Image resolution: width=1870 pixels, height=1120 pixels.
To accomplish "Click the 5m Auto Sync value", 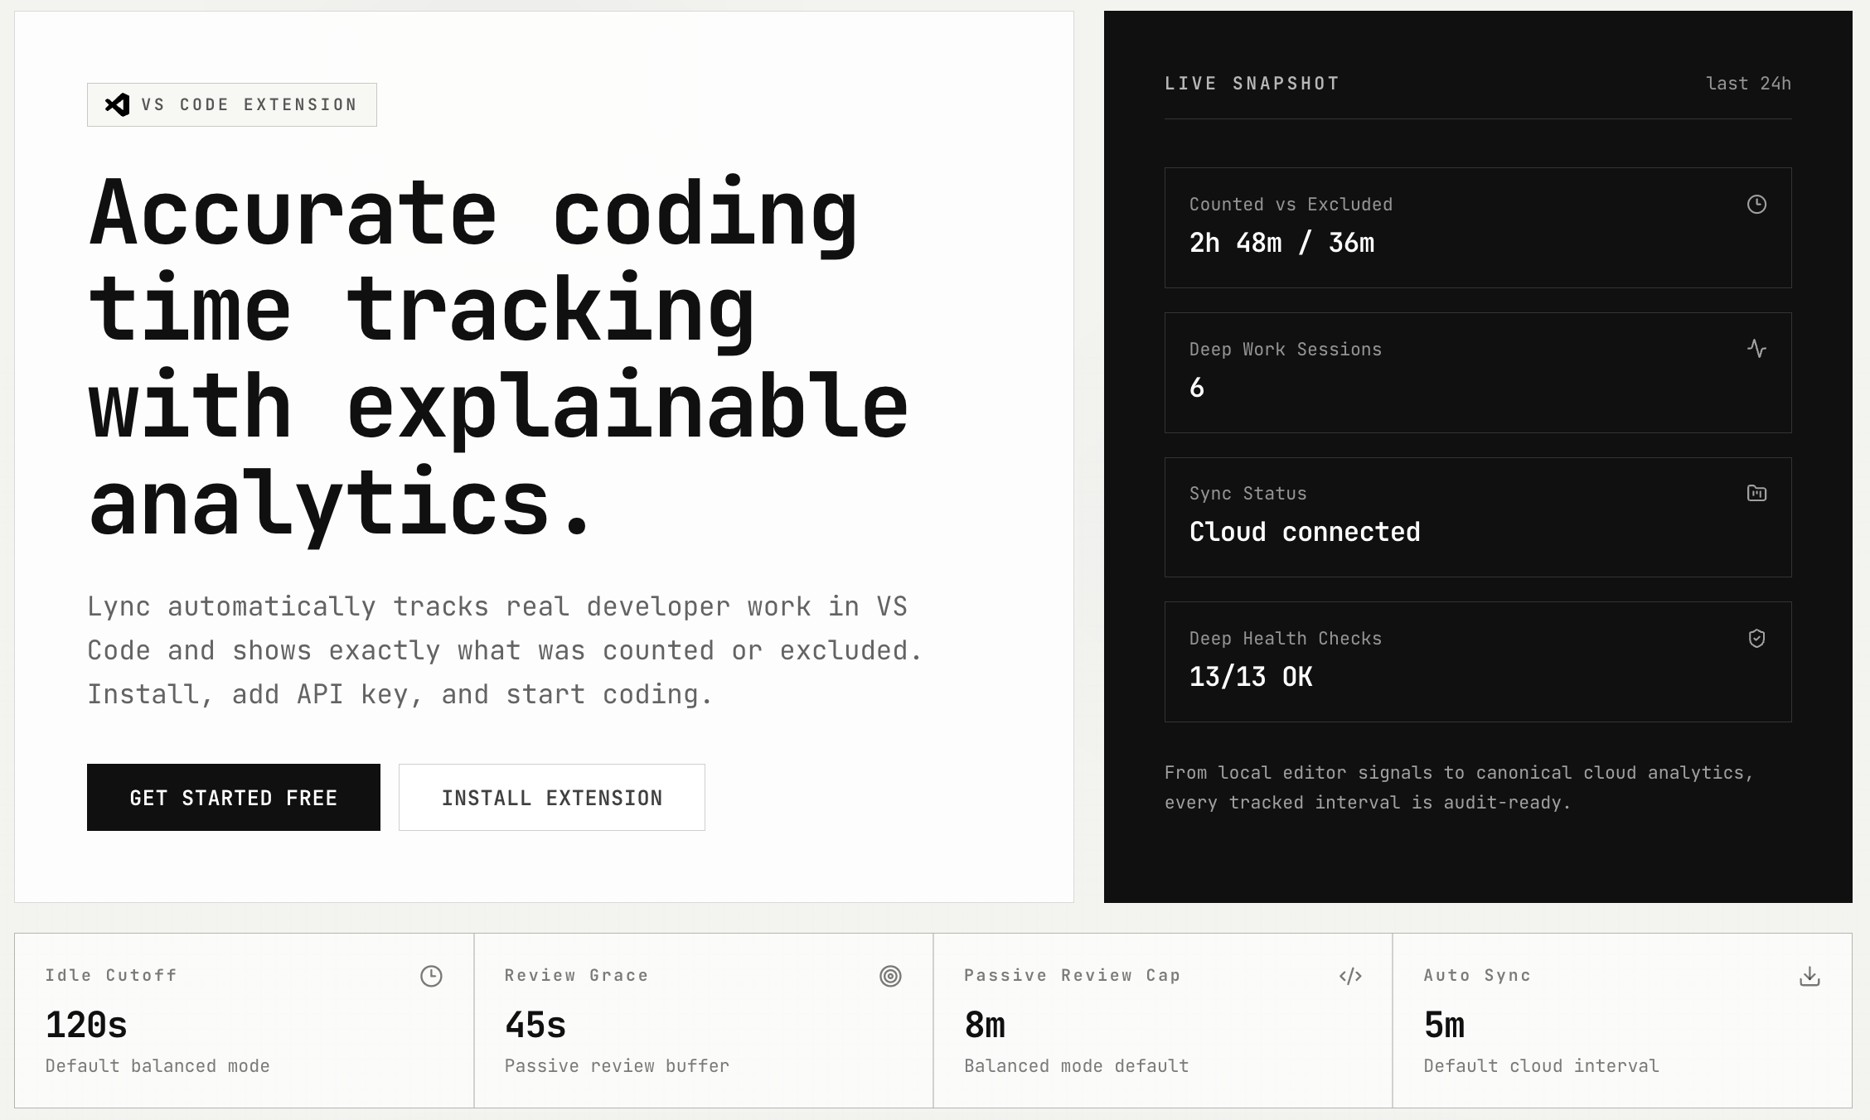I will 1444,1026.
